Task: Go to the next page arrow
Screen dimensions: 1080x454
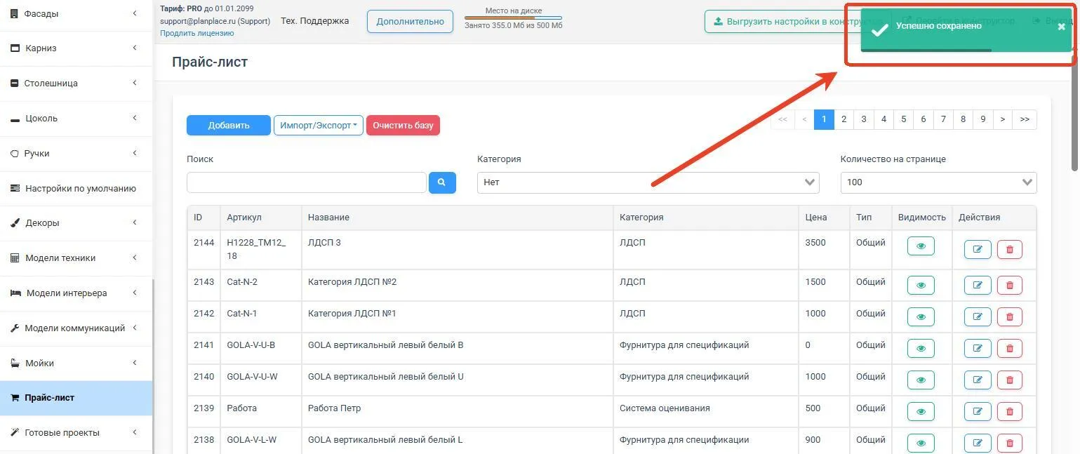Action: point(1003,119)
